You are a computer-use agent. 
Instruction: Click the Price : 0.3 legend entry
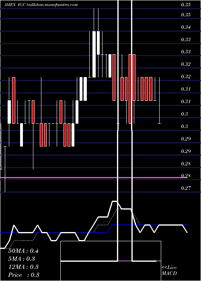coord(24,275)
